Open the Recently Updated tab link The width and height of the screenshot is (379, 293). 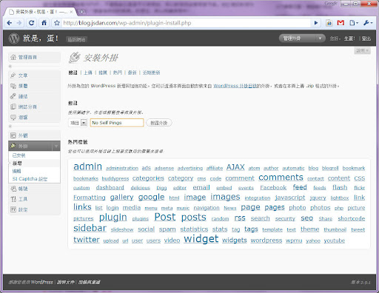tap(151, 73)
